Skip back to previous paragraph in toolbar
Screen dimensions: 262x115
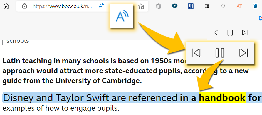click(215, 32)
